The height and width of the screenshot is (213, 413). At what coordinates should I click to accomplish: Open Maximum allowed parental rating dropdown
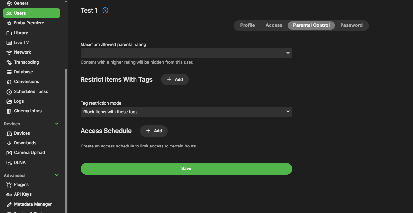[x=186, y=53]
